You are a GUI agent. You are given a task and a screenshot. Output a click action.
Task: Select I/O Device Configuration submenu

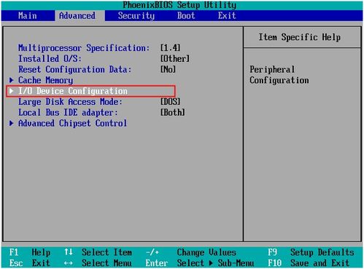click(73, 91)
